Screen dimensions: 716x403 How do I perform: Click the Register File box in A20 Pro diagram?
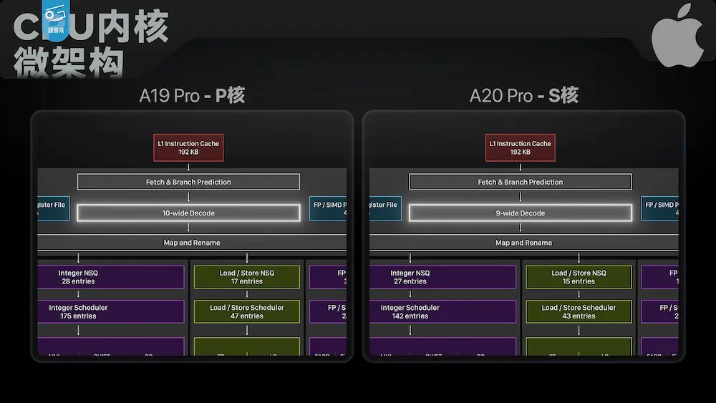click(385, 208)
